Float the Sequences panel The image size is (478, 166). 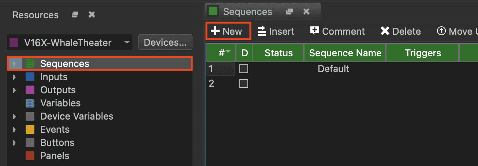(290, 11)
